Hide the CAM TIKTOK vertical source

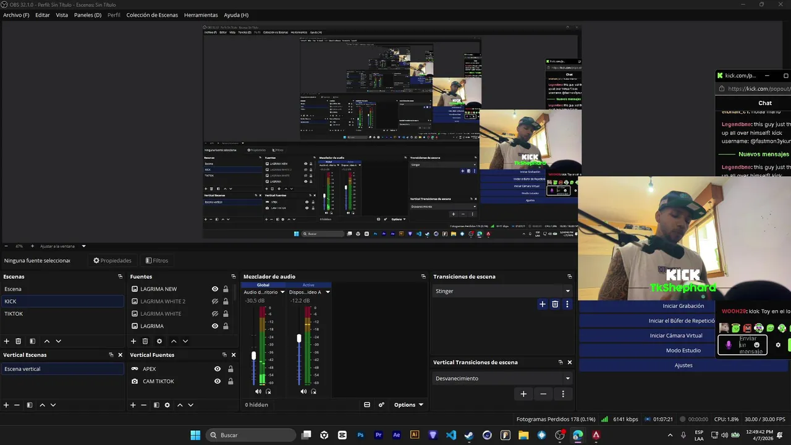(218, 381)
